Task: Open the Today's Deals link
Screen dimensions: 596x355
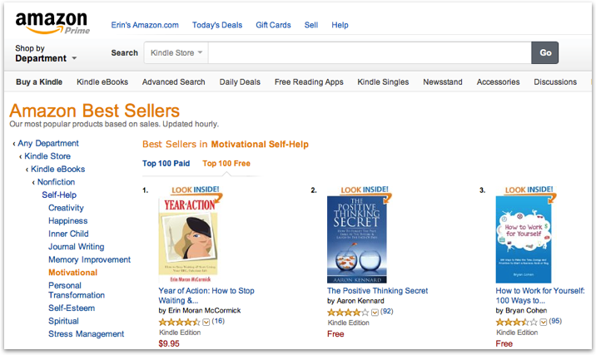Action: (x=217, y=25)
